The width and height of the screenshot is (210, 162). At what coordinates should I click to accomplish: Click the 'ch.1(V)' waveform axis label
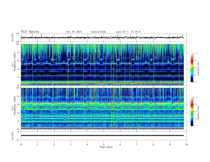point(13,38)
